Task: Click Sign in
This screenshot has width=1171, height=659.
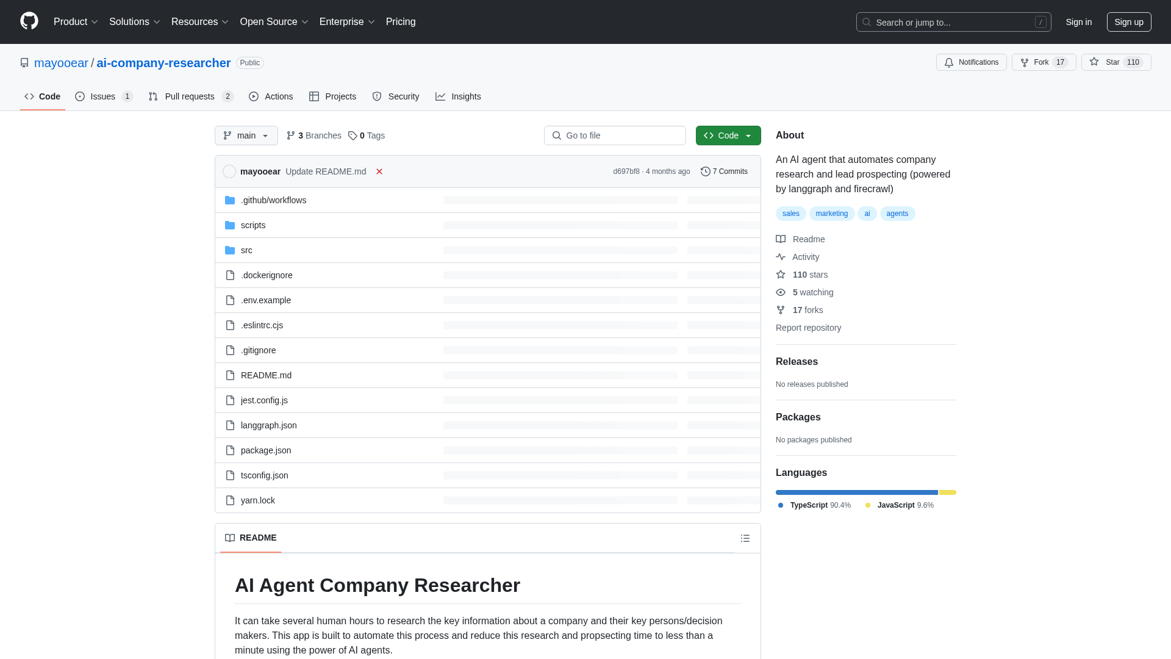Action: (x=1079, y=22)
